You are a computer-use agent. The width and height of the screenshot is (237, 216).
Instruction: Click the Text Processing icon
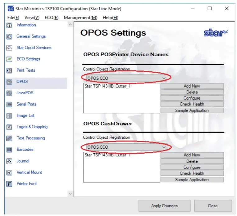click(x=9, y=138)
